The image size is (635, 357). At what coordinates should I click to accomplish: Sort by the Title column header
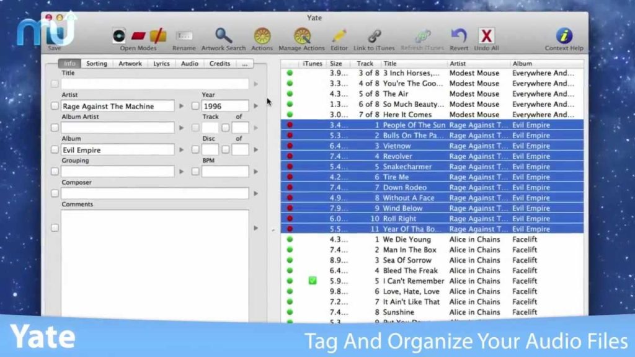414,64
